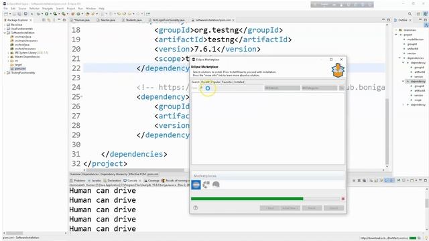Click the Finish button in Marketplace
This screenshot has height=241, width=429.
(x=312, y=208)
